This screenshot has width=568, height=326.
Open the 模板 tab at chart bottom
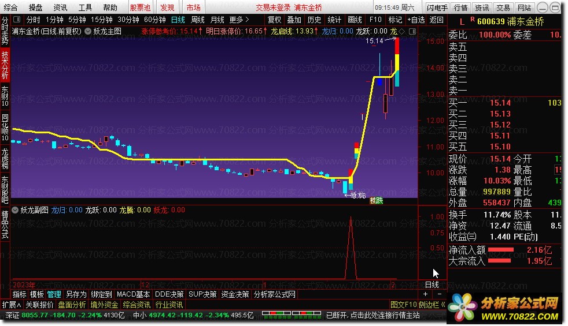(36, 294)
